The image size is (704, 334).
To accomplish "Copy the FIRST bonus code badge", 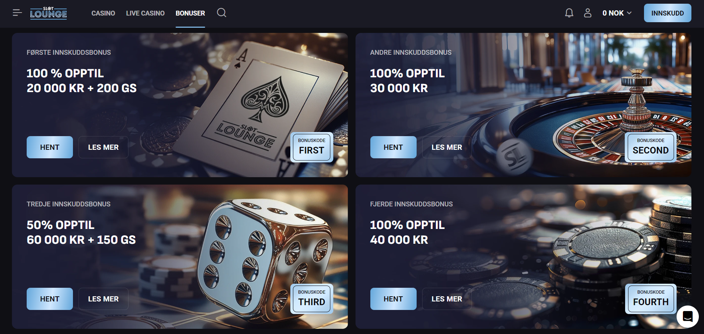I will (x=311, y=147).
